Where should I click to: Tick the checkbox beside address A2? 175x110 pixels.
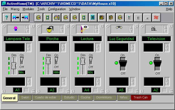tap(165, 90)
